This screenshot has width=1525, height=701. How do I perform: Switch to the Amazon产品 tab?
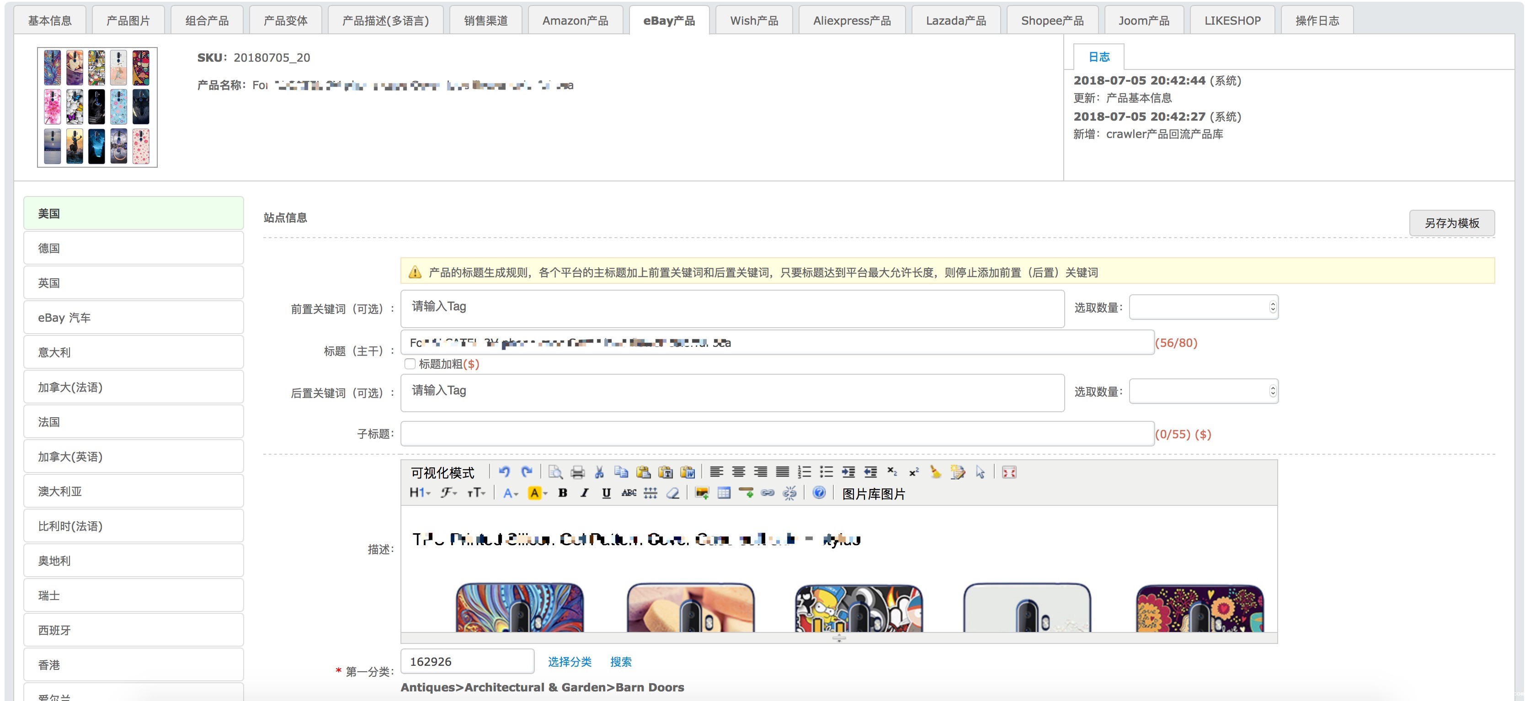[x=575, y=21]
